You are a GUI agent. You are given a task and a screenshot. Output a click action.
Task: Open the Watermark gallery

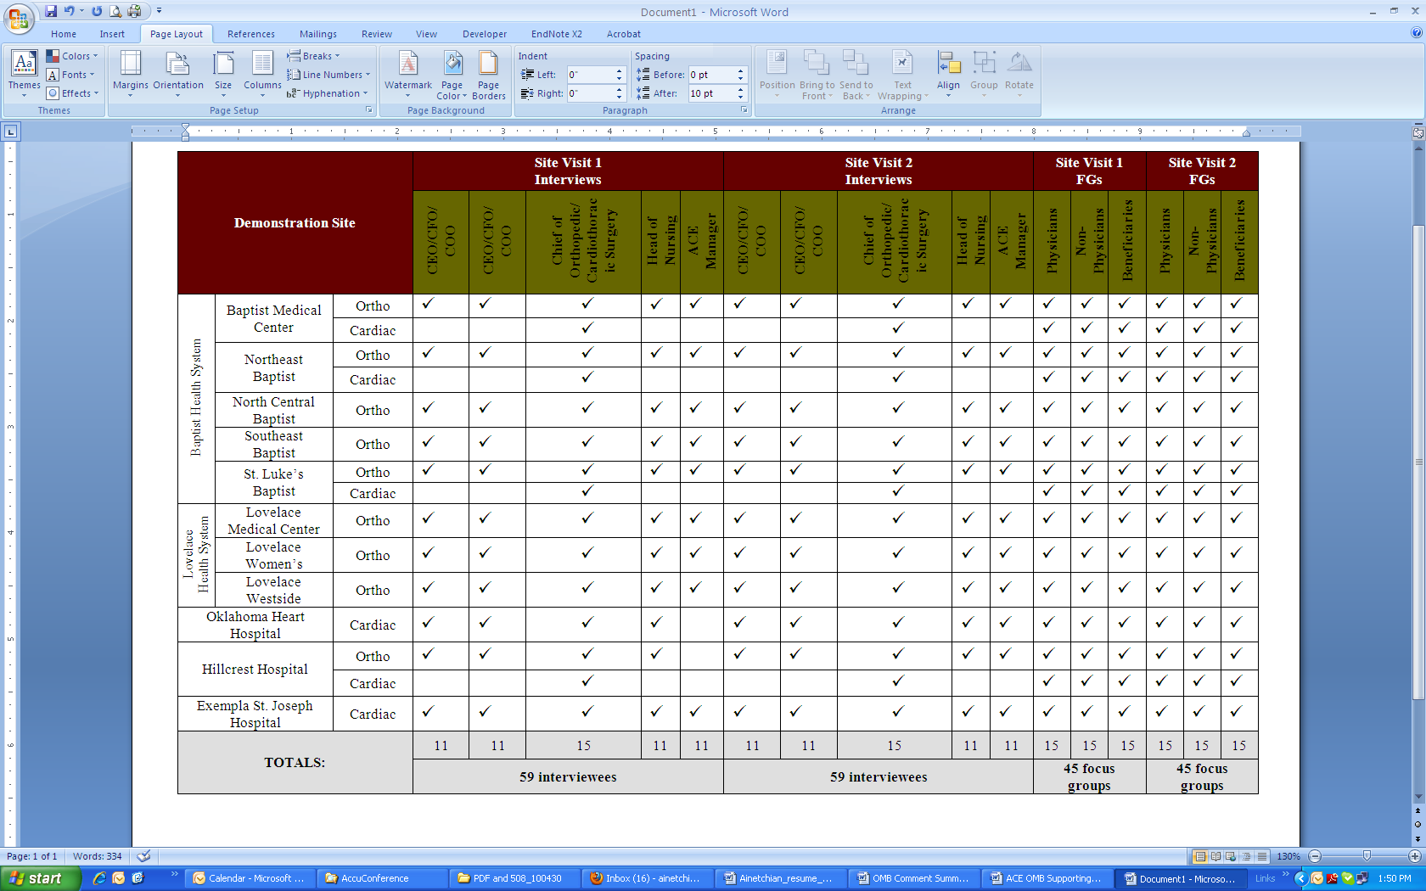coord(407,71)
